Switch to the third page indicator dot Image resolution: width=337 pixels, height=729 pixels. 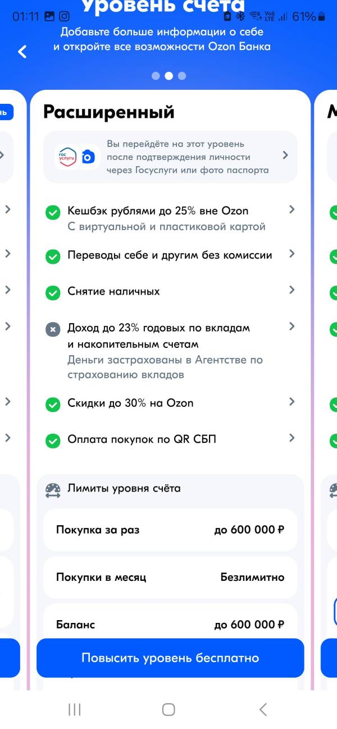(182, 76)
